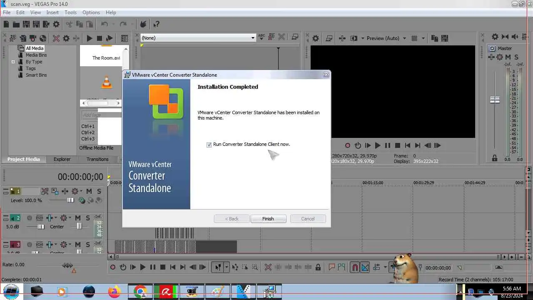Click the Undo arrow in main toolbar

104,25
